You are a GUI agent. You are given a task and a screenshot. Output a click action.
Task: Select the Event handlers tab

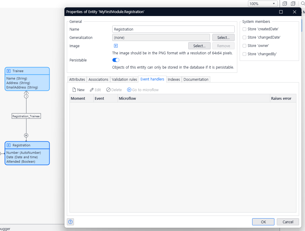tap(152, 79)
